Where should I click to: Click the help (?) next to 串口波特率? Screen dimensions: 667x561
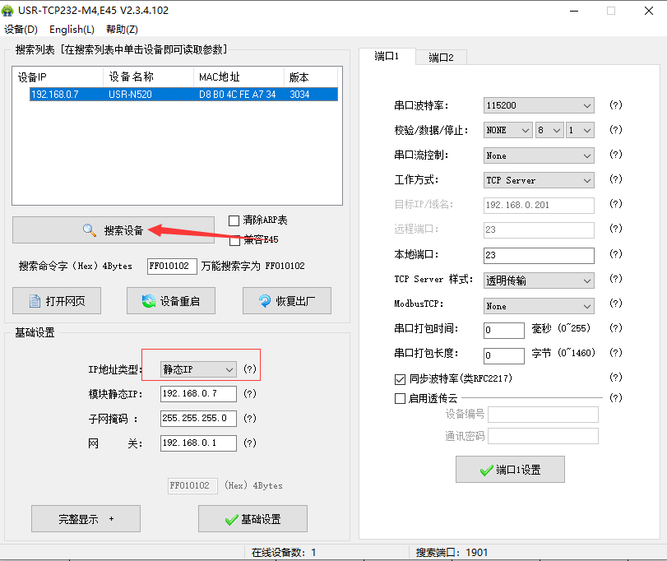point(614,106)
